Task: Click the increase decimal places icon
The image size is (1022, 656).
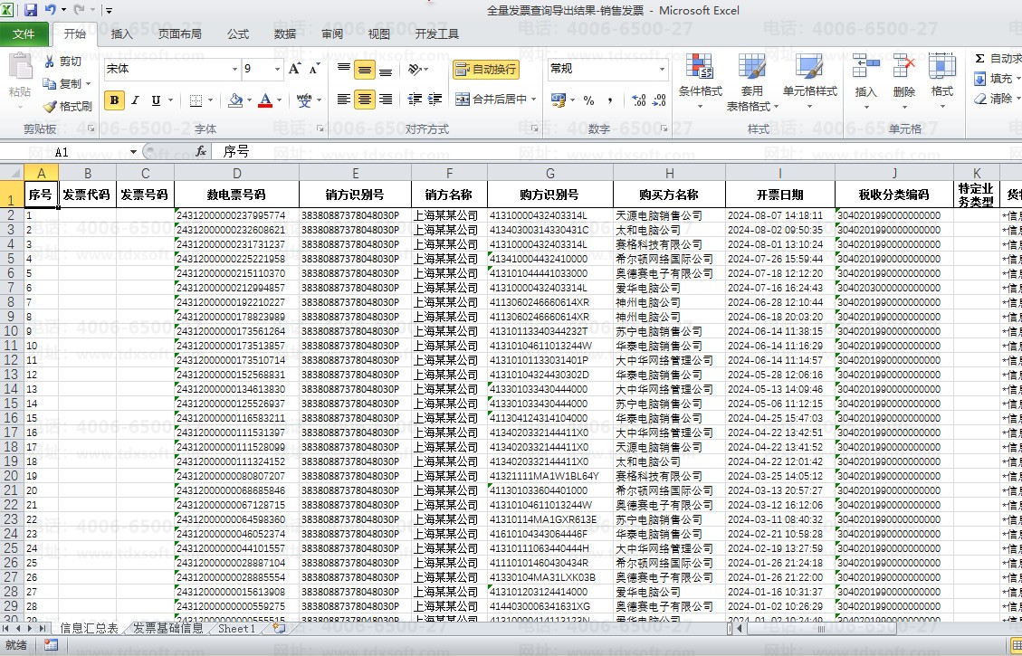Action: pyautogui.click(x=639, y=100)
